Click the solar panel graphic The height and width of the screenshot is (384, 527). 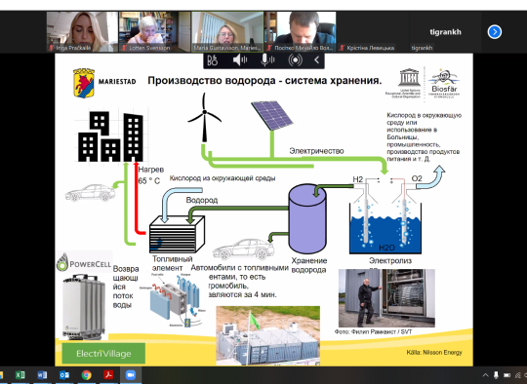[x=272, y=115]
